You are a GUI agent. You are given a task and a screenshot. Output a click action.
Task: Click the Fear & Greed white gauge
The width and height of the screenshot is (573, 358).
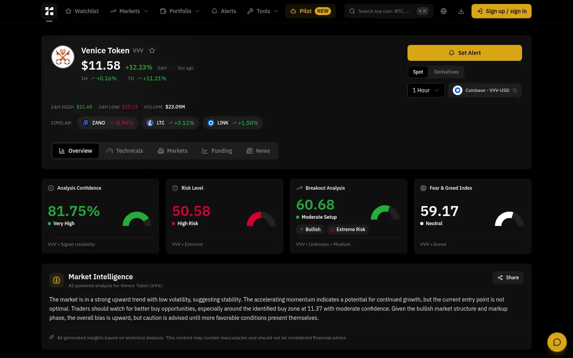pyautogui.click(x=509, y=218)
